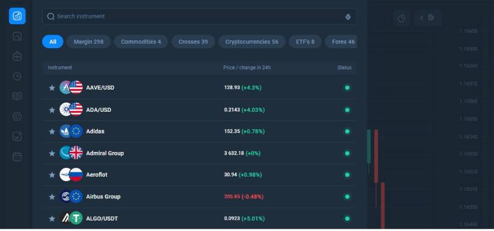The width and height of the screenshot is (494, 231).
Task: Select the All filter tab
Action: tap(52, 41)
